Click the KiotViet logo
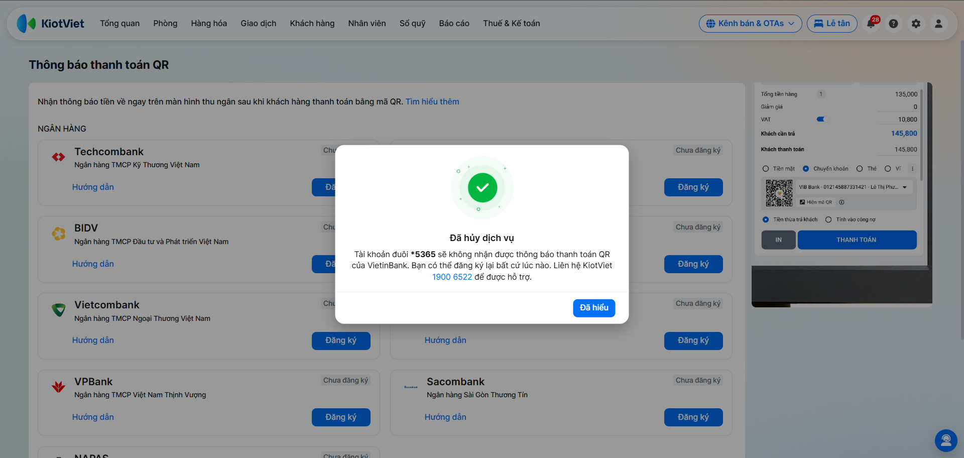The height and width of the screenshot is (458, 964). pyautogui.click(x=50, y=24)
